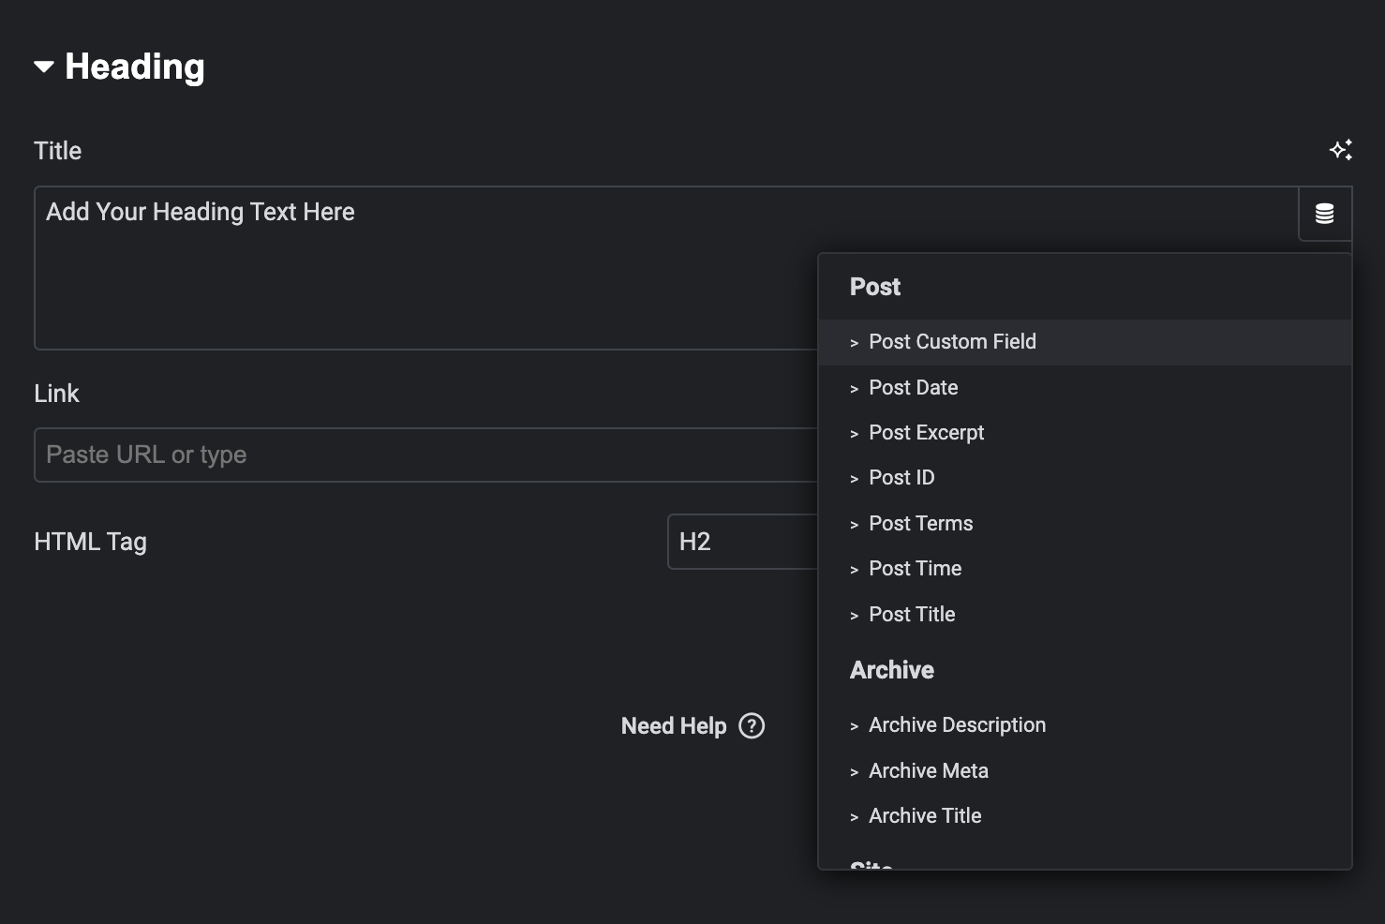Screen dimensions: 1385x924
Task: Click the Post group header in dropdown
Action: point(875,287)
